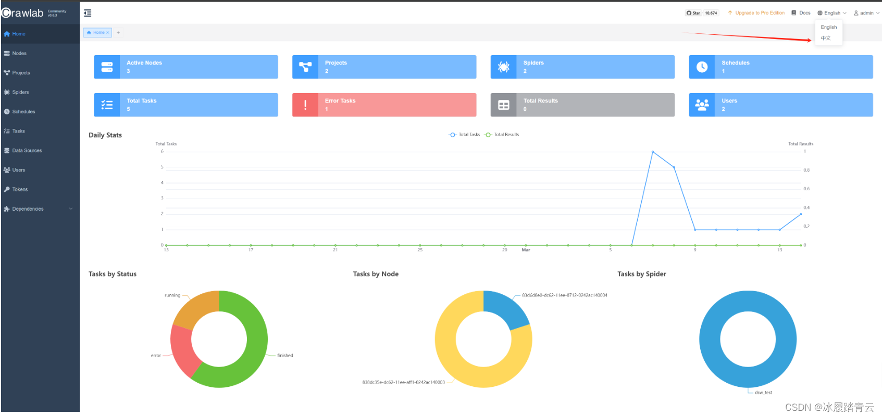The height and width of the screenshot is (417, 882).
Task: Open Schedules in the sidebar
Action: pyautogui.click(x=40, y=112)
